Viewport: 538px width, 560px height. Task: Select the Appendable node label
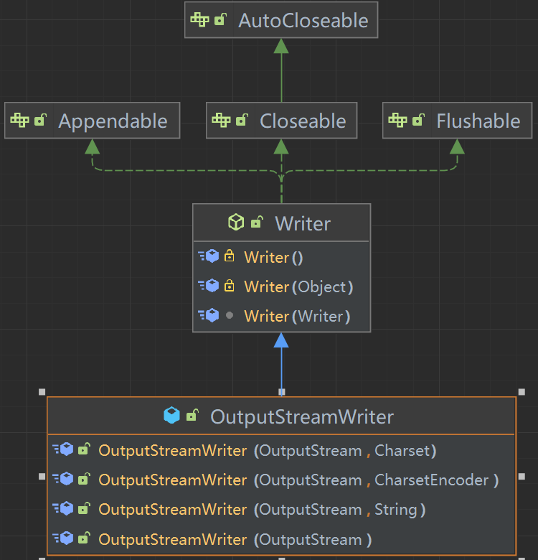[113, 121]
